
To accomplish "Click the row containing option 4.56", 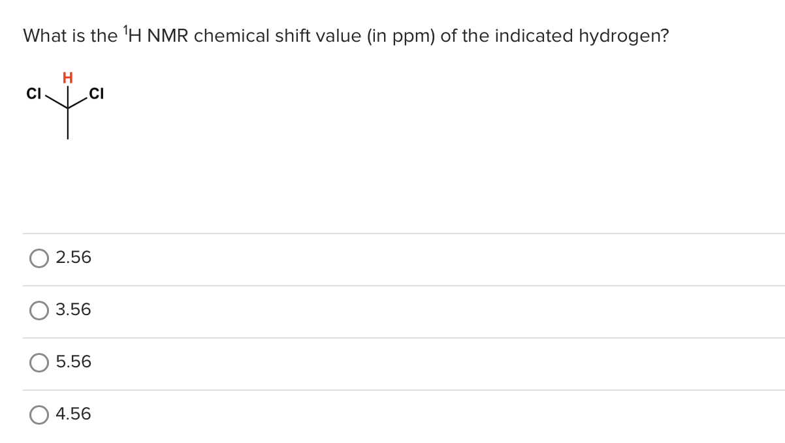I will pos(261,414).
